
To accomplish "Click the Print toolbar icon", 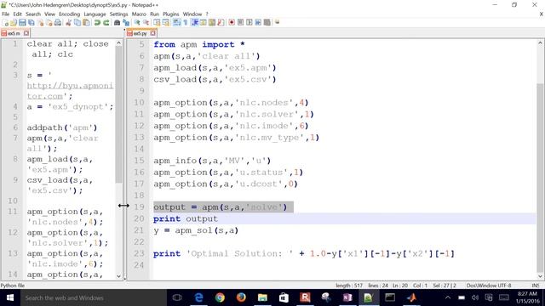I will tap(58, 23).
